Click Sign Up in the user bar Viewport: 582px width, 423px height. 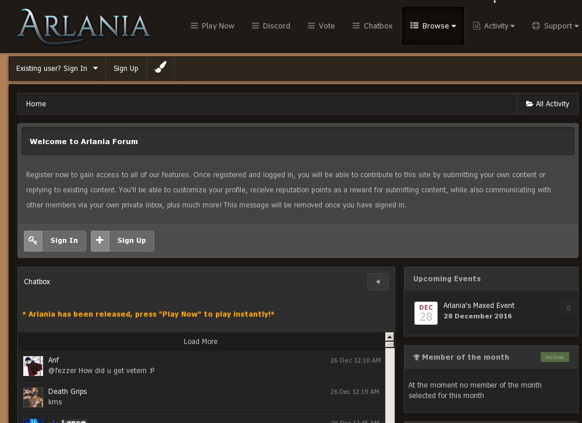126,69
